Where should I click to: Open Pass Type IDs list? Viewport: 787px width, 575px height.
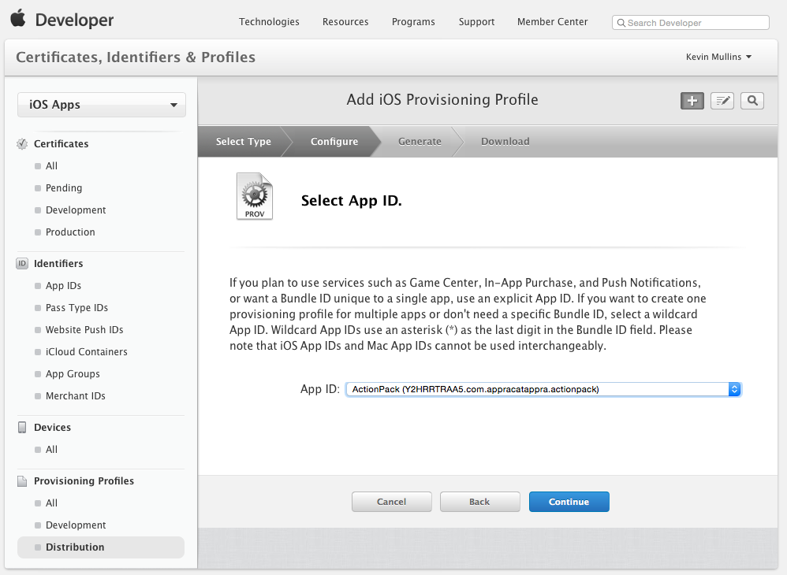tap(76, 308)
